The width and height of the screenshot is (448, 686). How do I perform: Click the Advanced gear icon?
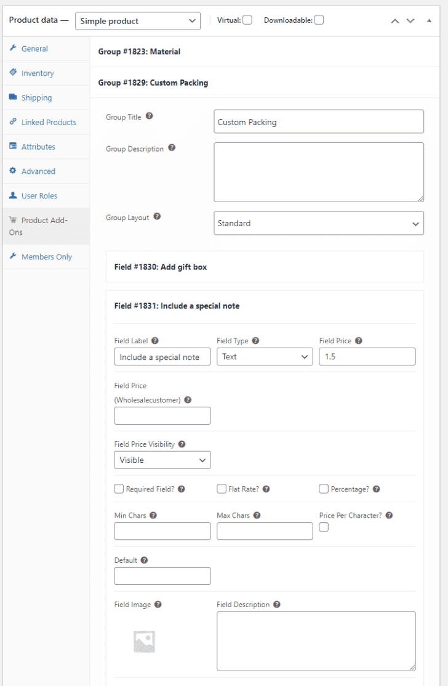pyautogui.click(x=14, y=171)
